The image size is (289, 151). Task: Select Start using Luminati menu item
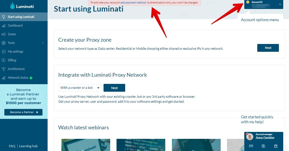(x=21, y=17)
